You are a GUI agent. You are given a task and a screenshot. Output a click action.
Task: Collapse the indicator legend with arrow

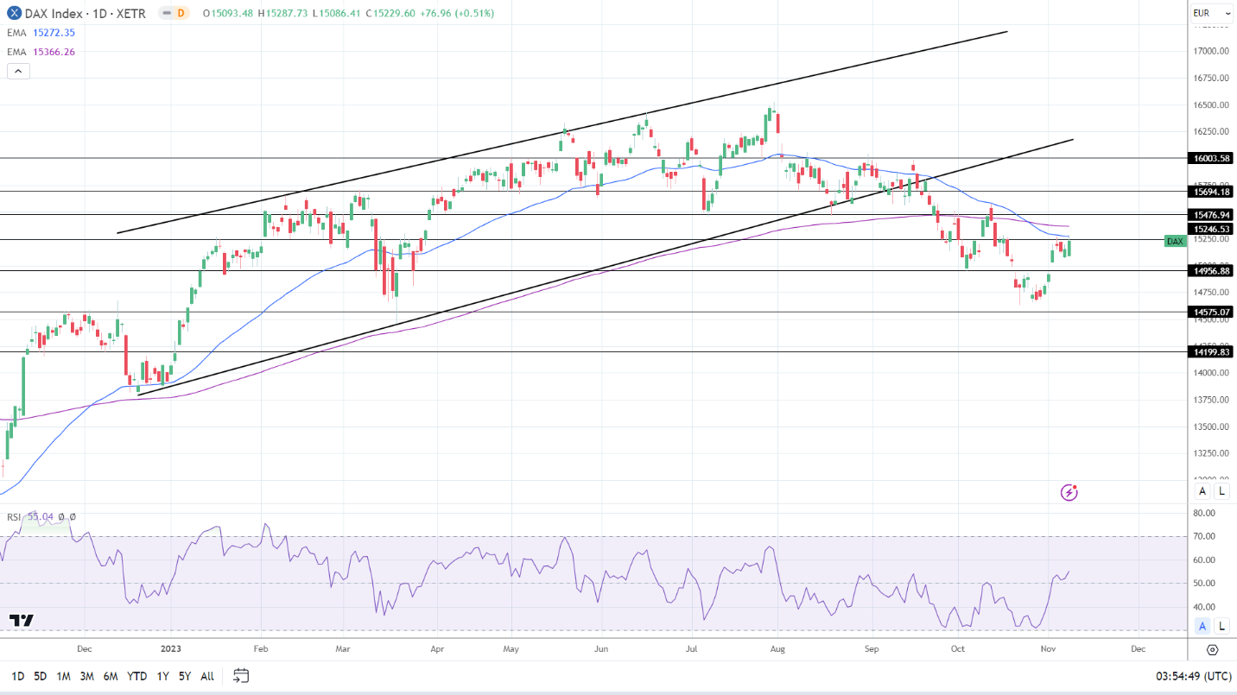[18, 72]
